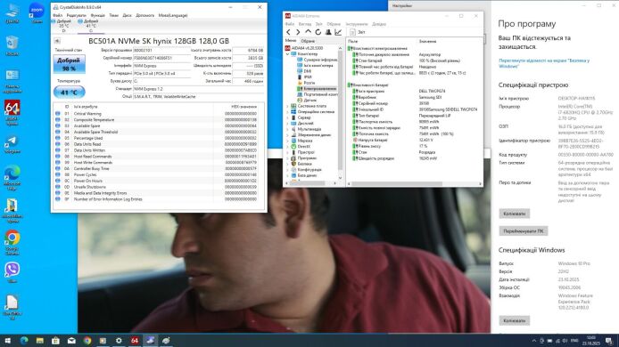Open Редагувати menu in CrystalDiskInfo
Viewport: 619px width, 347px height.
(x=76, y=15)
